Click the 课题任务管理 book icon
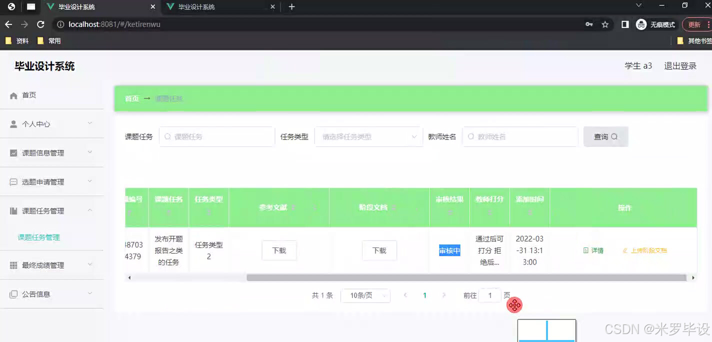This screenshot has width=712, height=342. click(x=13, y=210)
